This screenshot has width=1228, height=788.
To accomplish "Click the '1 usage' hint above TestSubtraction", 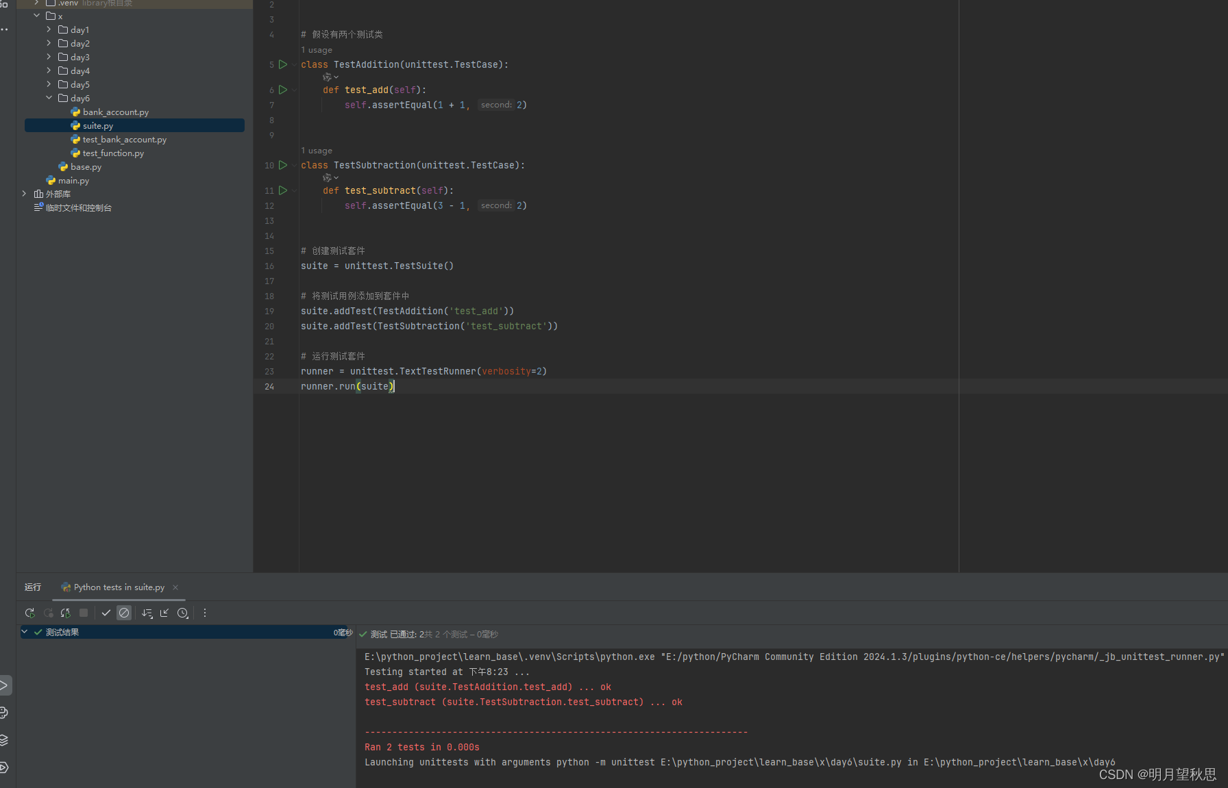I will 317,151.
